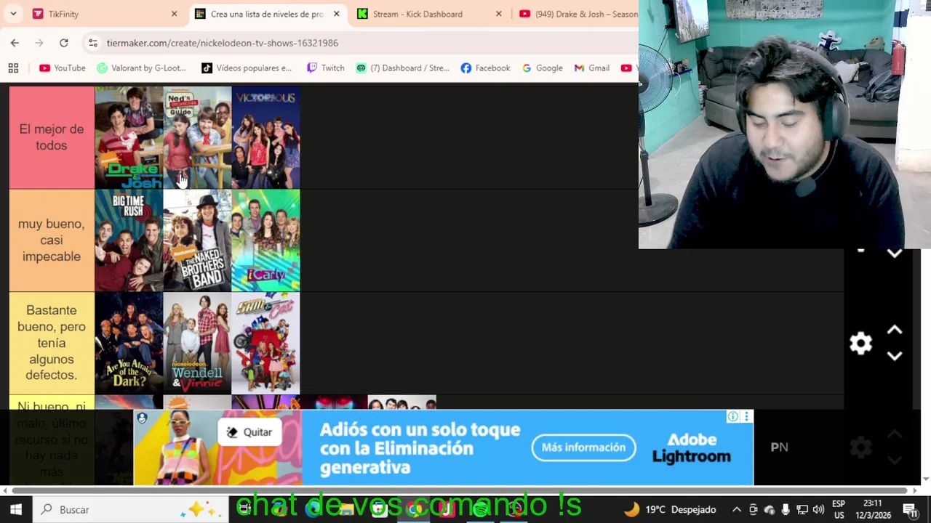Open the Twitch bookmark
This screenshot has height=523, width=931.
click(x=325, y=68)
